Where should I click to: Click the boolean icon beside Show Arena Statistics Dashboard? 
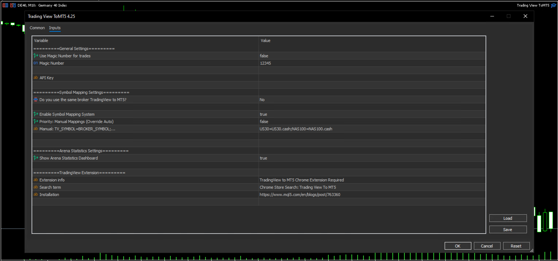pos(35,158)
